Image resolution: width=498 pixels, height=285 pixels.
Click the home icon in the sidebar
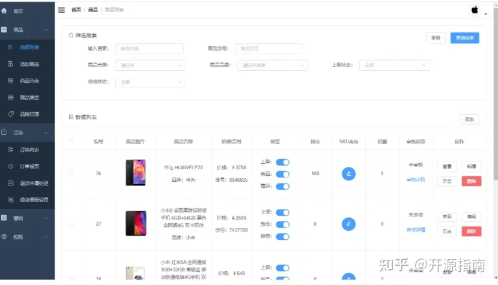pos(4,11)
